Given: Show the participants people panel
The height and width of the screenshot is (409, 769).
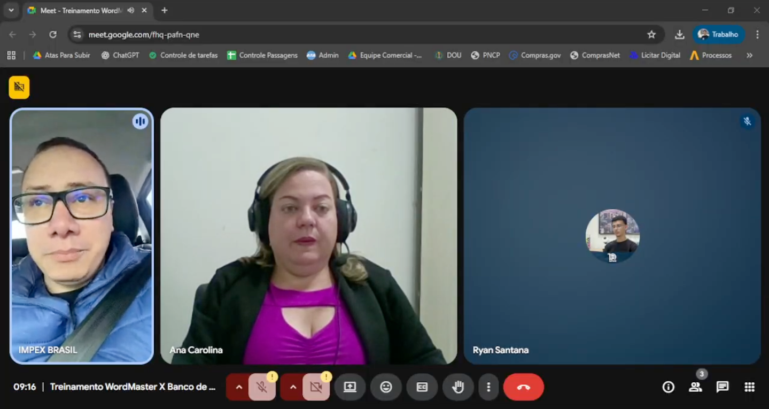Looking at the screenshot, I should pyautogui.click(x=695, y=387).
